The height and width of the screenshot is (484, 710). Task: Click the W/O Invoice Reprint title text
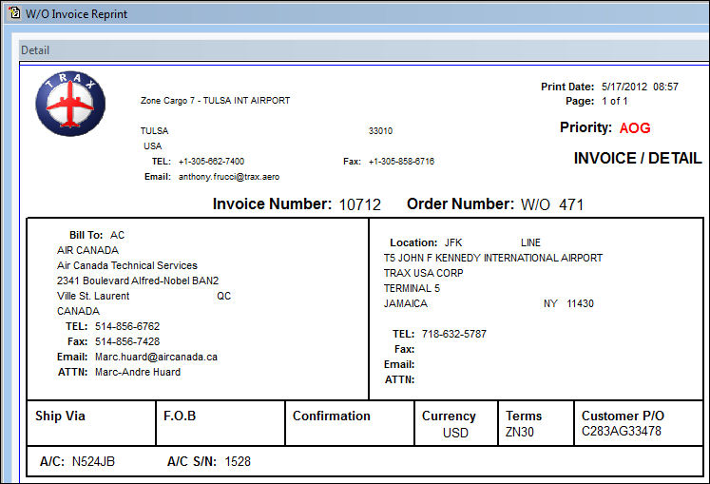click(77, 14)
